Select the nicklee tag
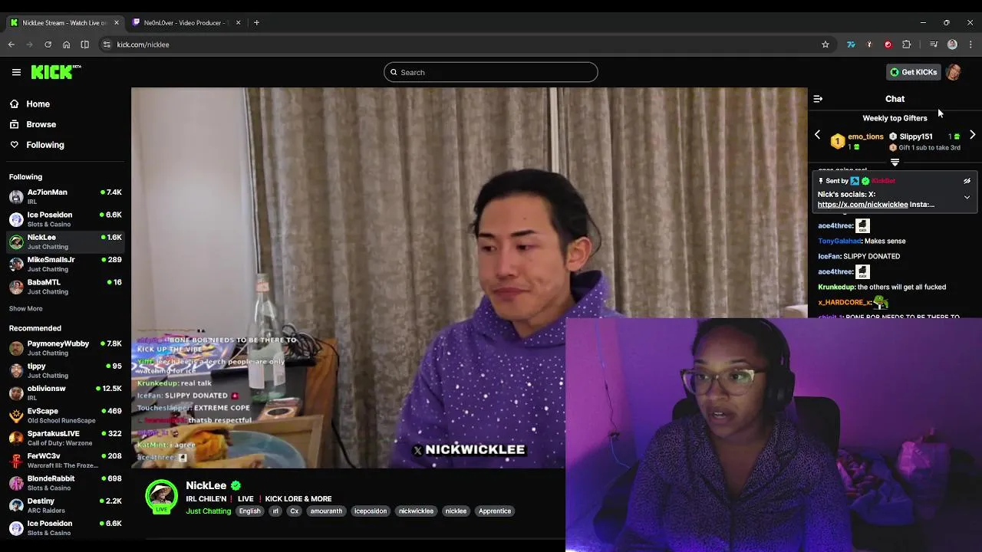982x552 pixels. [x=456, y=511]
